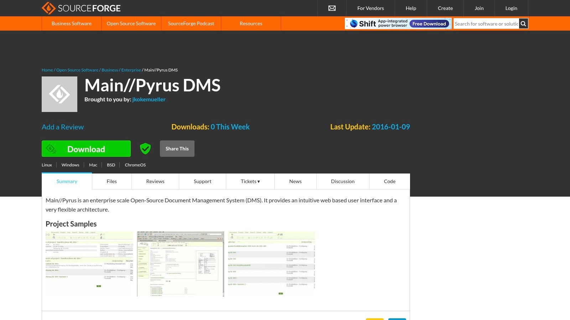Click the ChromeOS platform label
Image resolution: width=570 pixels, height=320 pixels.
(135, 165)
